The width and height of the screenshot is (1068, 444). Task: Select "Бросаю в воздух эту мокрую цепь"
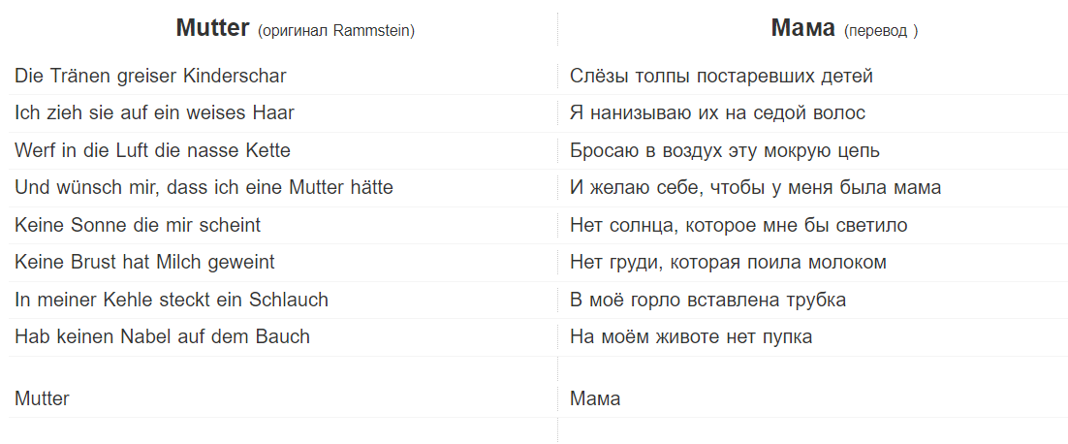724,150
